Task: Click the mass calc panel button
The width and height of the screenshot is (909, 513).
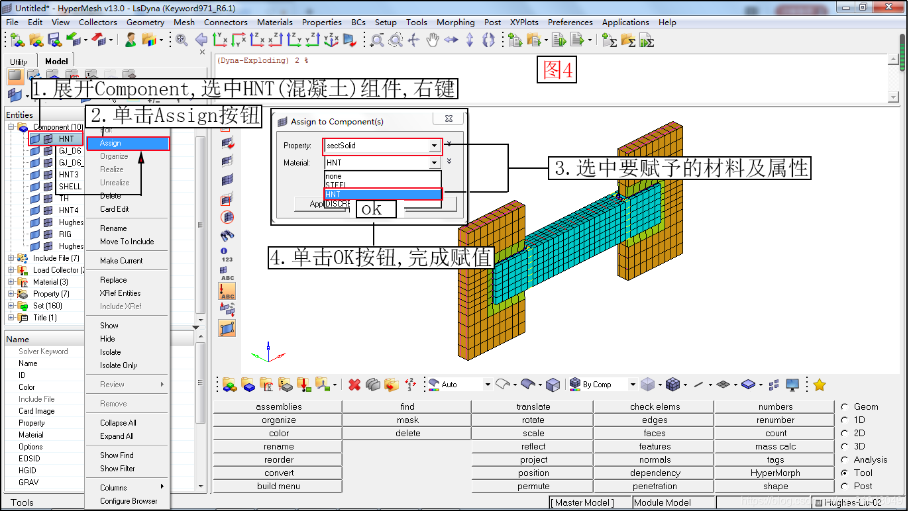Action: [x=775, y=447]
